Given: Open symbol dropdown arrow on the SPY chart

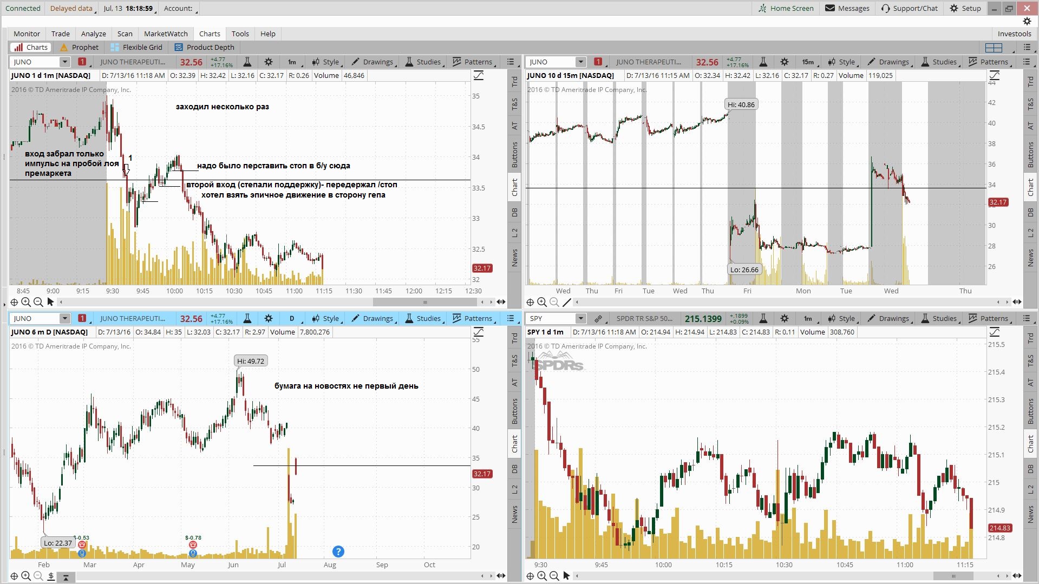Looking at the screenshot, I should pos(580,318).
